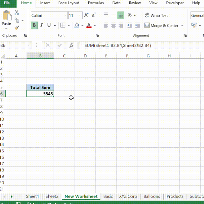Viewport: 204px width, 204px height.
Task: Open Merge & Center dropdown arrow
Action: point(183,25)
